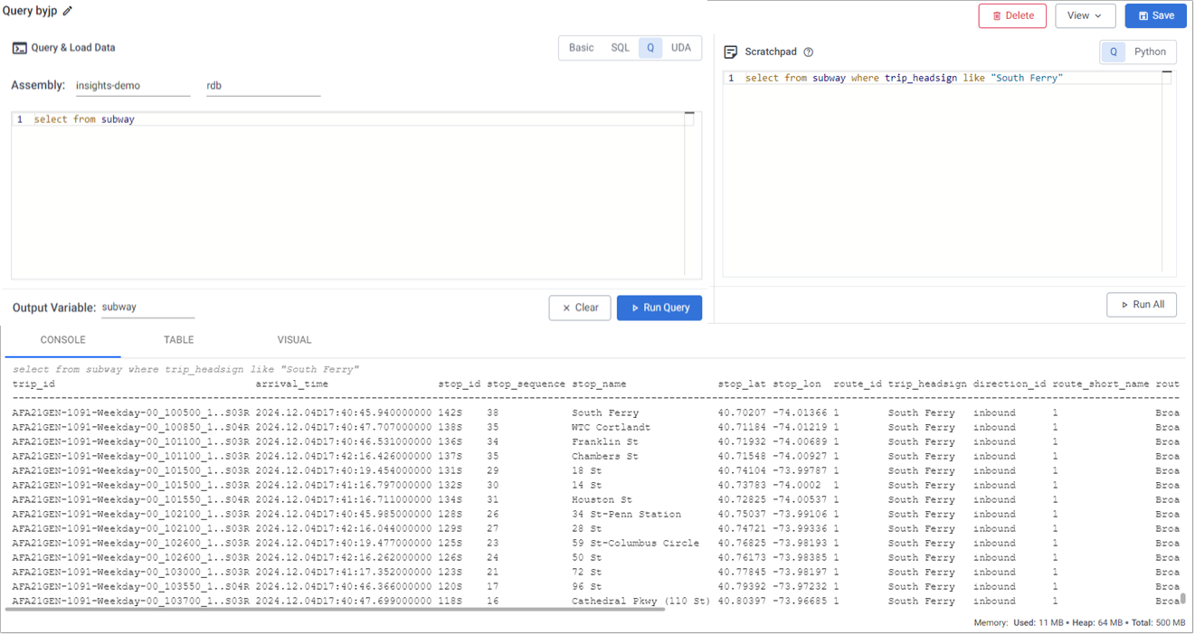Click the Chambers St stop name

point(605,457)
